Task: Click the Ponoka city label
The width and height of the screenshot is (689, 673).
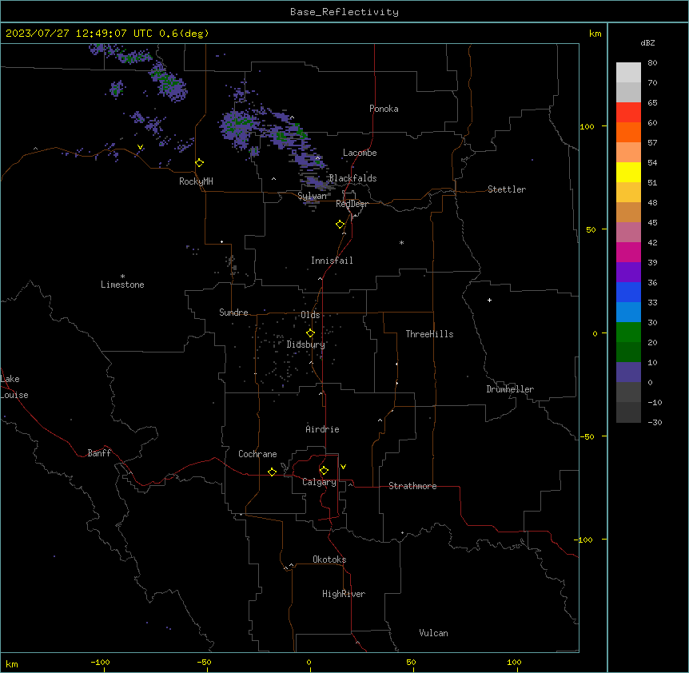Action: [384, 109]
